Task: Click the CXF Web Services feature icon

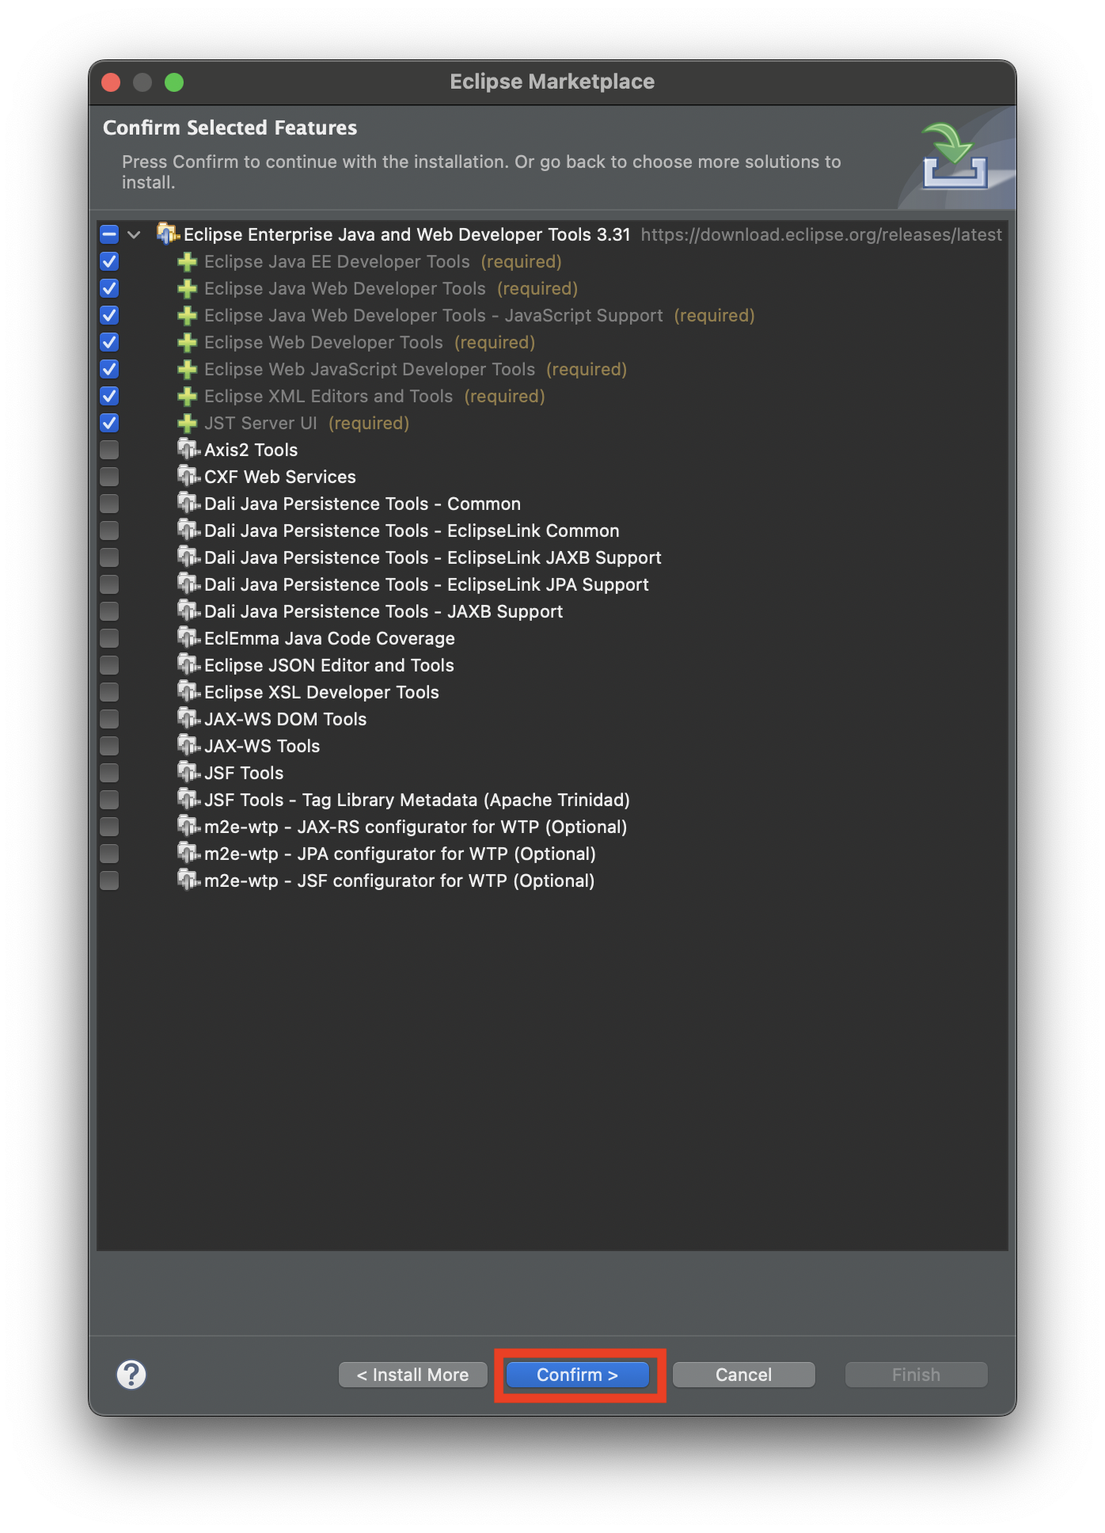Action: pos(188,477)
